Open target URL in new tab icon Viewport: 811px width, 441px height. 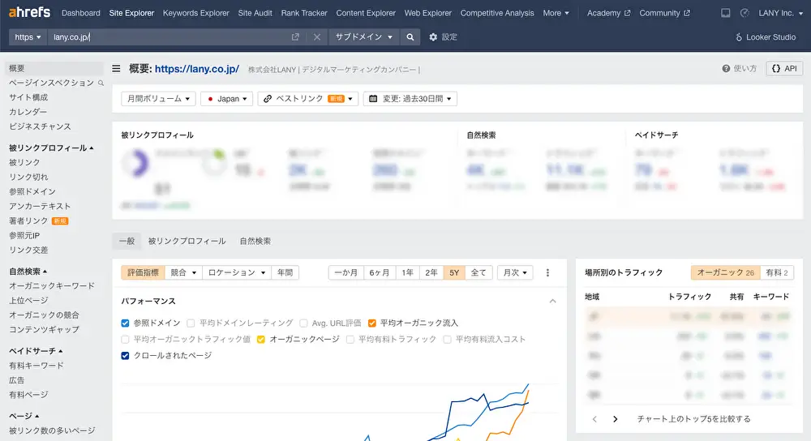tap(296, 37)
